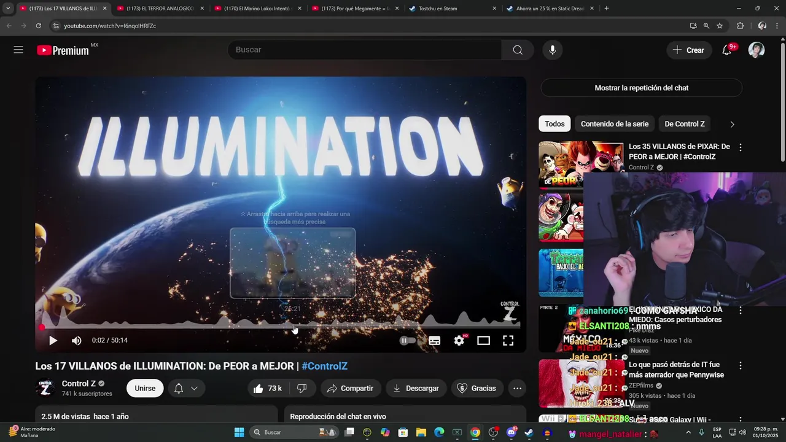Show hidden system tray icons
This screenshot has width=786, height=442.
(688, 432)
